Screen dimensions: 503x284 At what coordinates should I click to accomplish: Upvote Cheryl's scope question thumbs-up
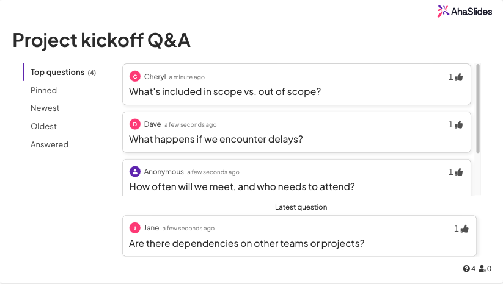(x=459, y=77)
